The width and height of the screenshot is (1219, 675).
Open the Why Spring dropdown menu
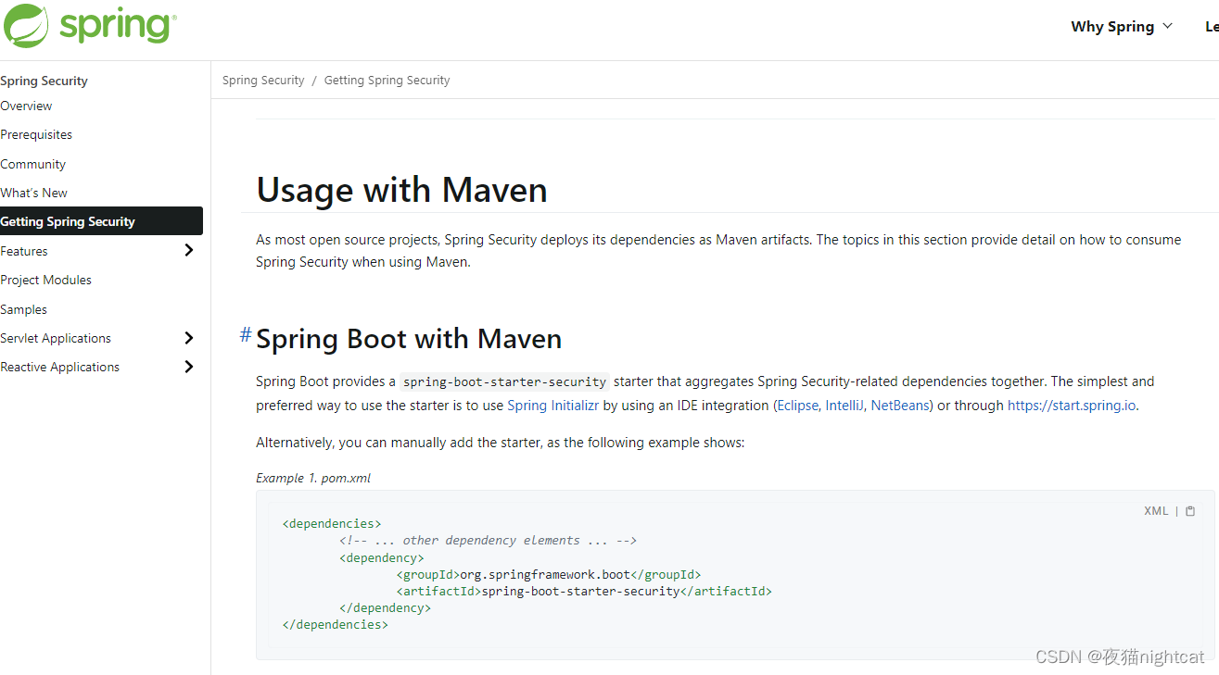pos(1121,26)
